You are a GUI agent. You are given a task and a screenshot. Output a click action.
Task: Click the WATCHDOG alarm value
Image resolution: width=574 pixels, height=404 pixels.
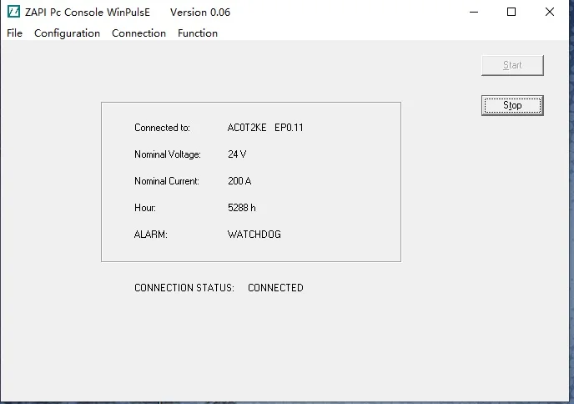(254, 235)
